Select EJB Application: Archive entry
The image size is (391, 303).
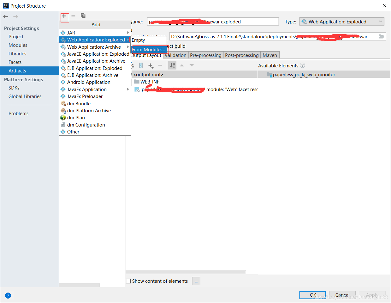[x=95, y=75]
